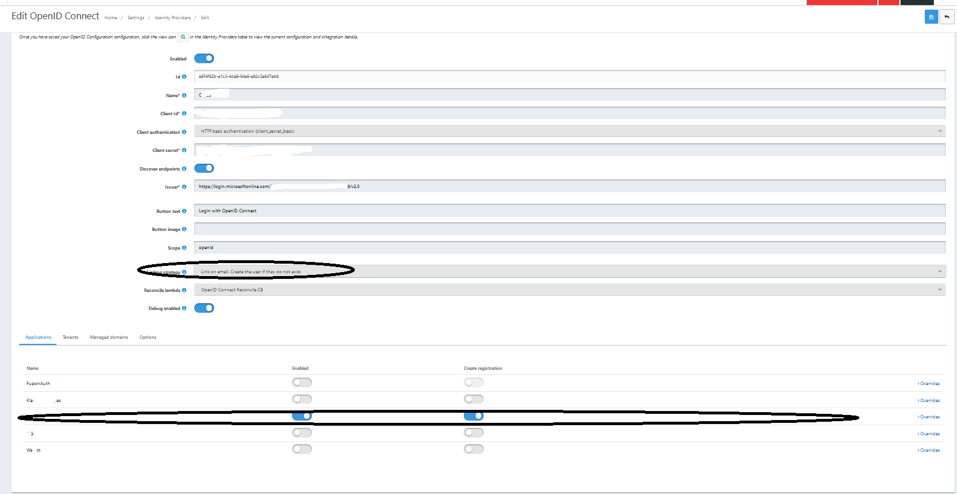957x494 pixels.
Task: Go to Identity Providers breadcrumb link
Action: pos(172,18)
